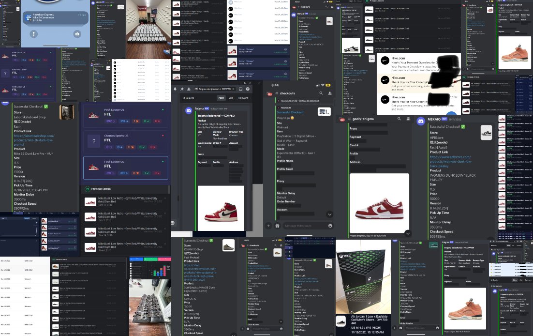Tap the members icon in godly-enigma header
This screenshot has height=336, width=533.
[408, 119]
